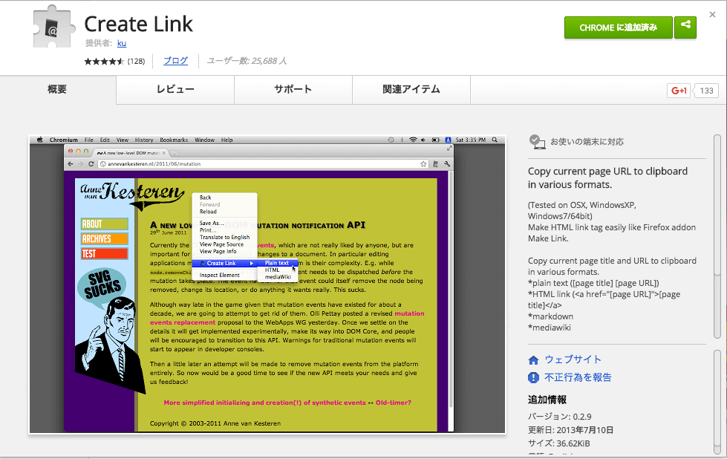Click the G+1 button
This screenshot has width=727, height=459.
click(679, 91)
